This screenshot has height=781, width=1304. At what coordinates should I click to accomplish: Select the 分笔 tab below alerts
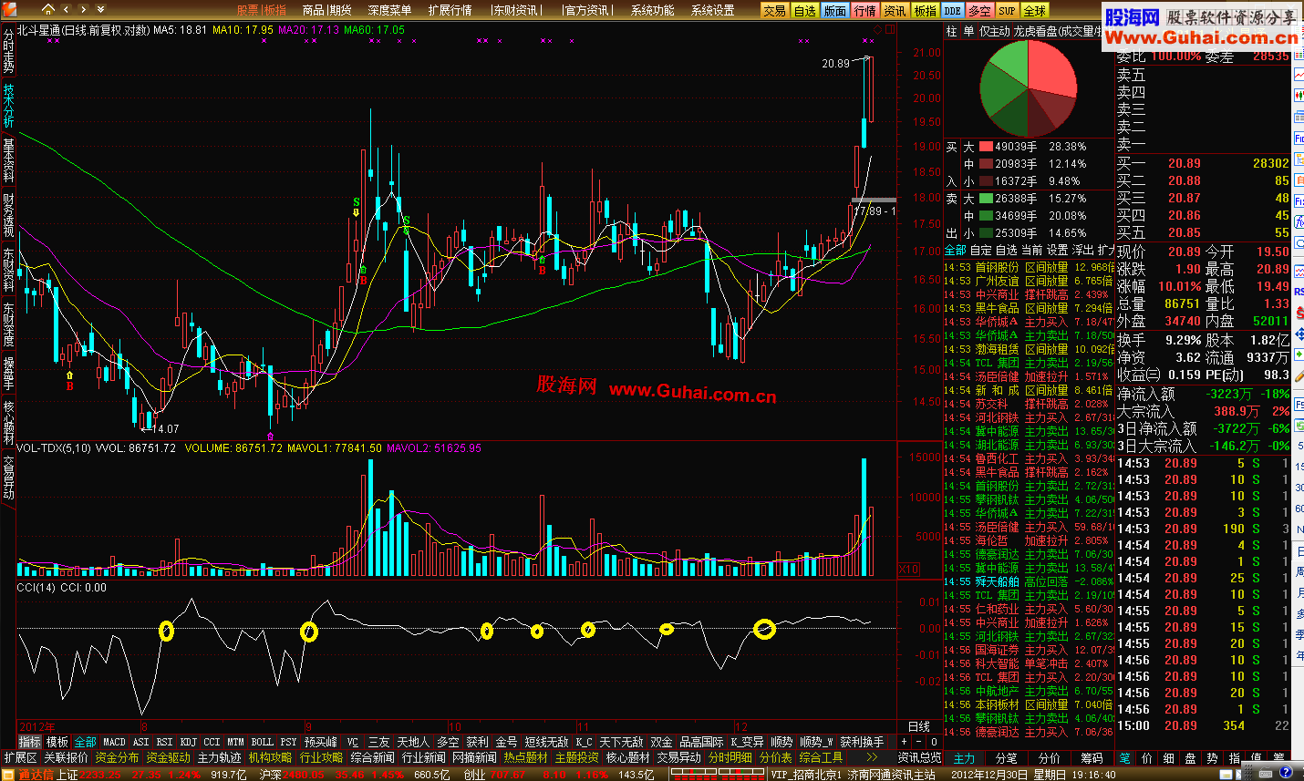pyautogui.click(x=1006, y=758)
